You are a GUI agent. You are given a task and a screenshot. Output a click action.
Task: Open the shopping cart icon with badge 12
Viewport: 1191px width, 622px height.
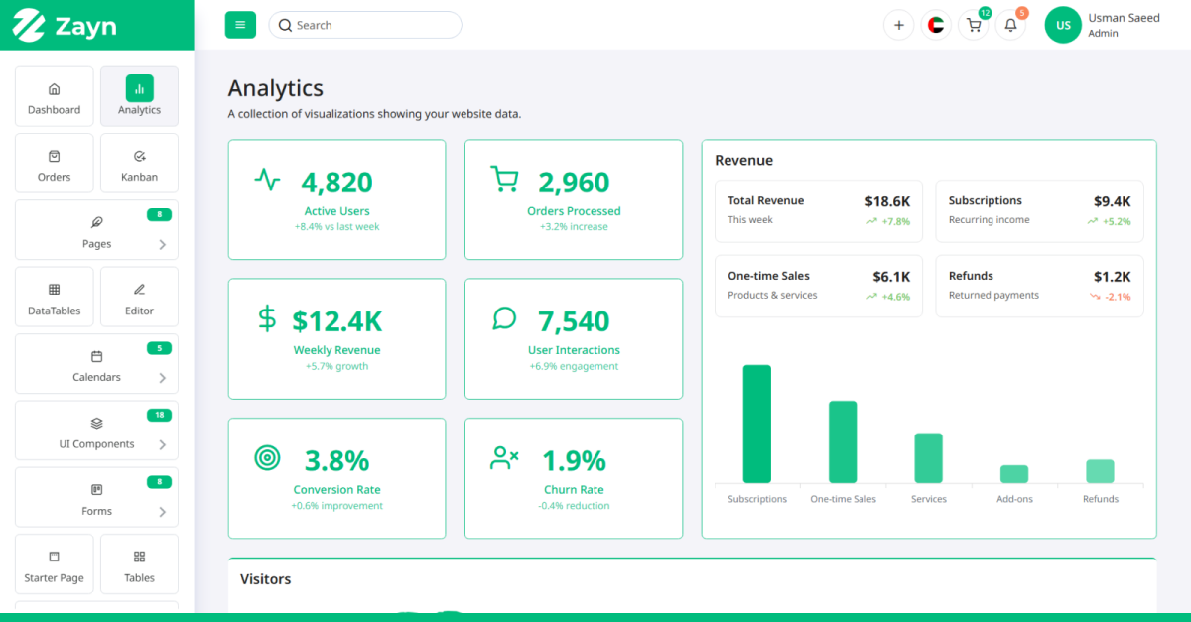[974, 25]
